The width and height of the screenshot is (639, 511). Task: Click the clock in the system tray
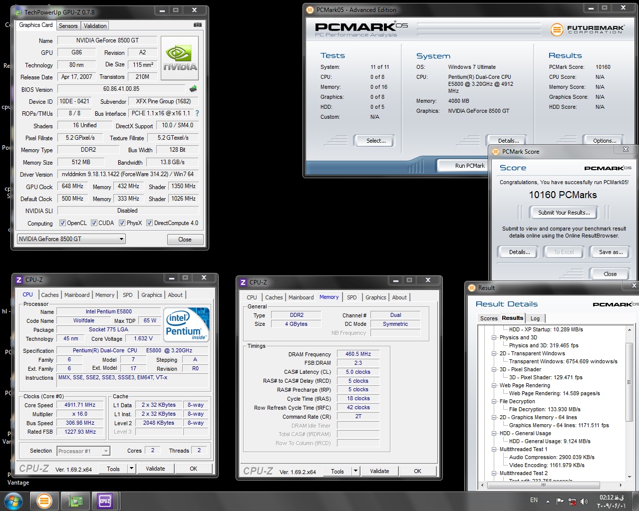612,502
